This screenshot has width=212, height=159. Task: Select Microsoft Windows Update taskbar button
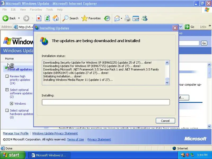pyautogui.click(x=49, y=155)
